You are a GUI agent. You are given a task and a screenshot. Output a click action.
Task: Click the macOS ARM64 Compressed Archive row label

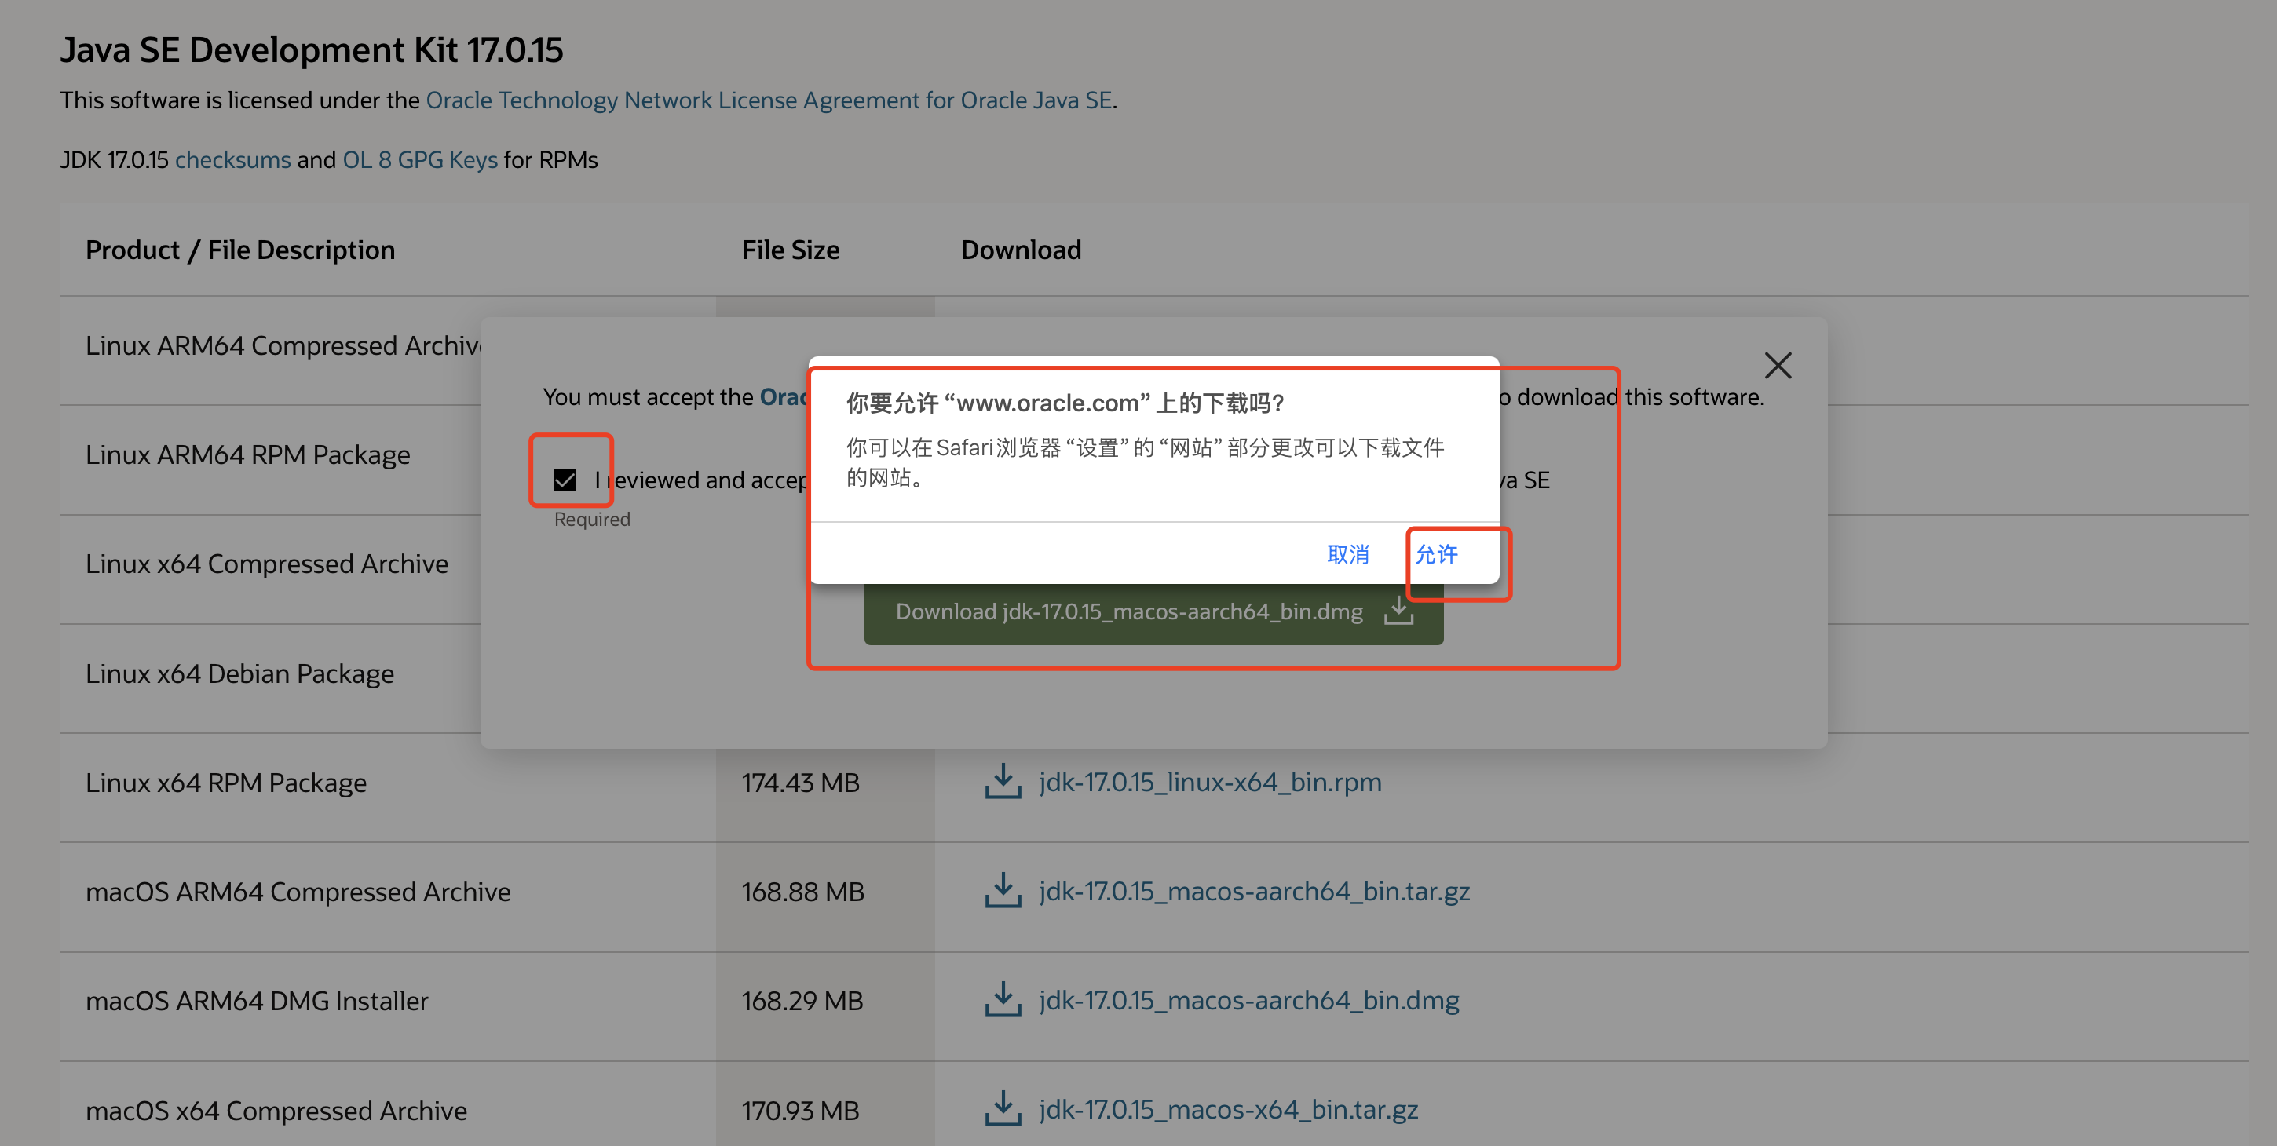pos(298,892)
